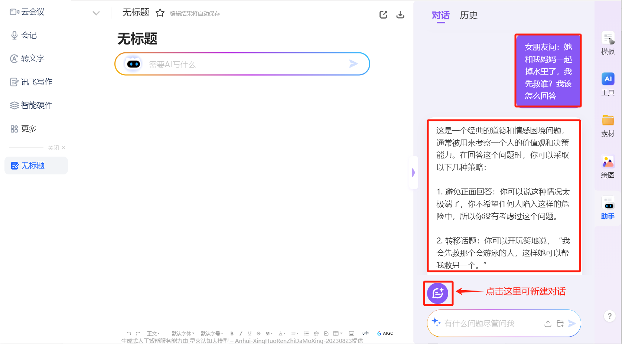This screenshot has width=622, height=344.
Task: Click the share/export icon
Action: pyautogui.click(x=383, y=14)
